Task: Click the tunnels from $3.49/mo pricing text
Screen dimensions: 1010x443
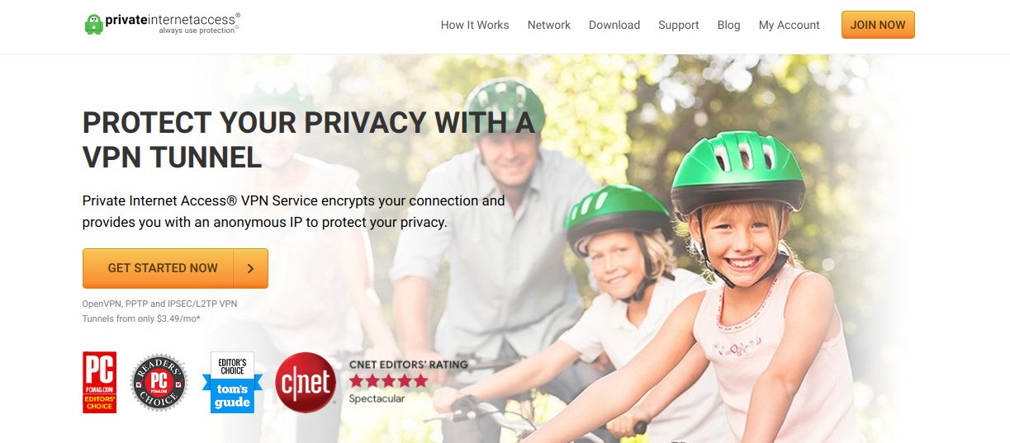Action: coord(141,318)
